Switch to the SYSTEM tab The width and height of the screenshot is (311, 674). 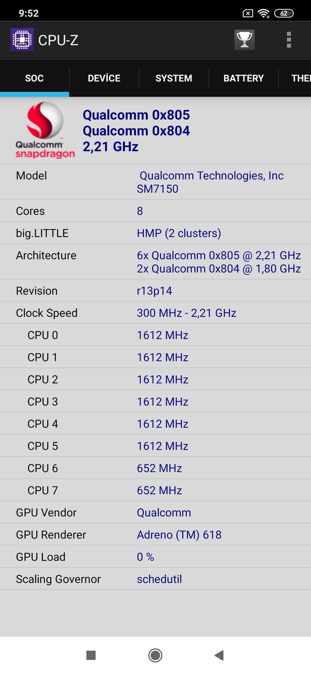pyautogui.click(x=174, y=78)
